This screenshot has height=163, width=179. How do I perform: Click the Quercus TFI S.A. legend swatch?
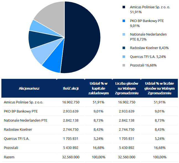tap(124, 57)
